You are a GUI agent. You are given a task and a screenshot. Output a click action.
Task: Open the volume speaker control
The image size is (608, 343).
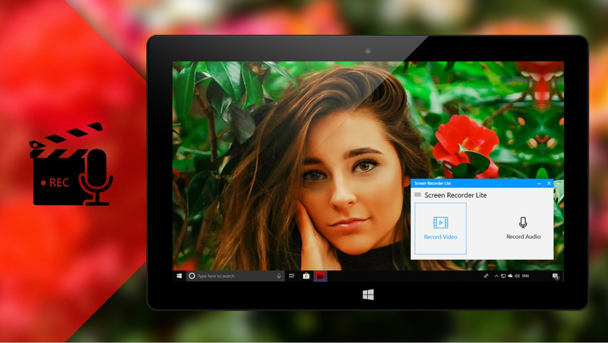click(517, 276)
